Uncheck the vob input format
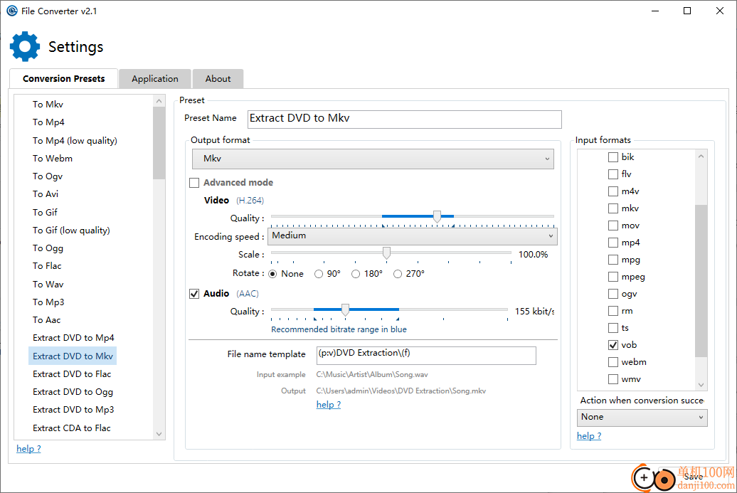 pyautogui.click(x=613, y=345)
